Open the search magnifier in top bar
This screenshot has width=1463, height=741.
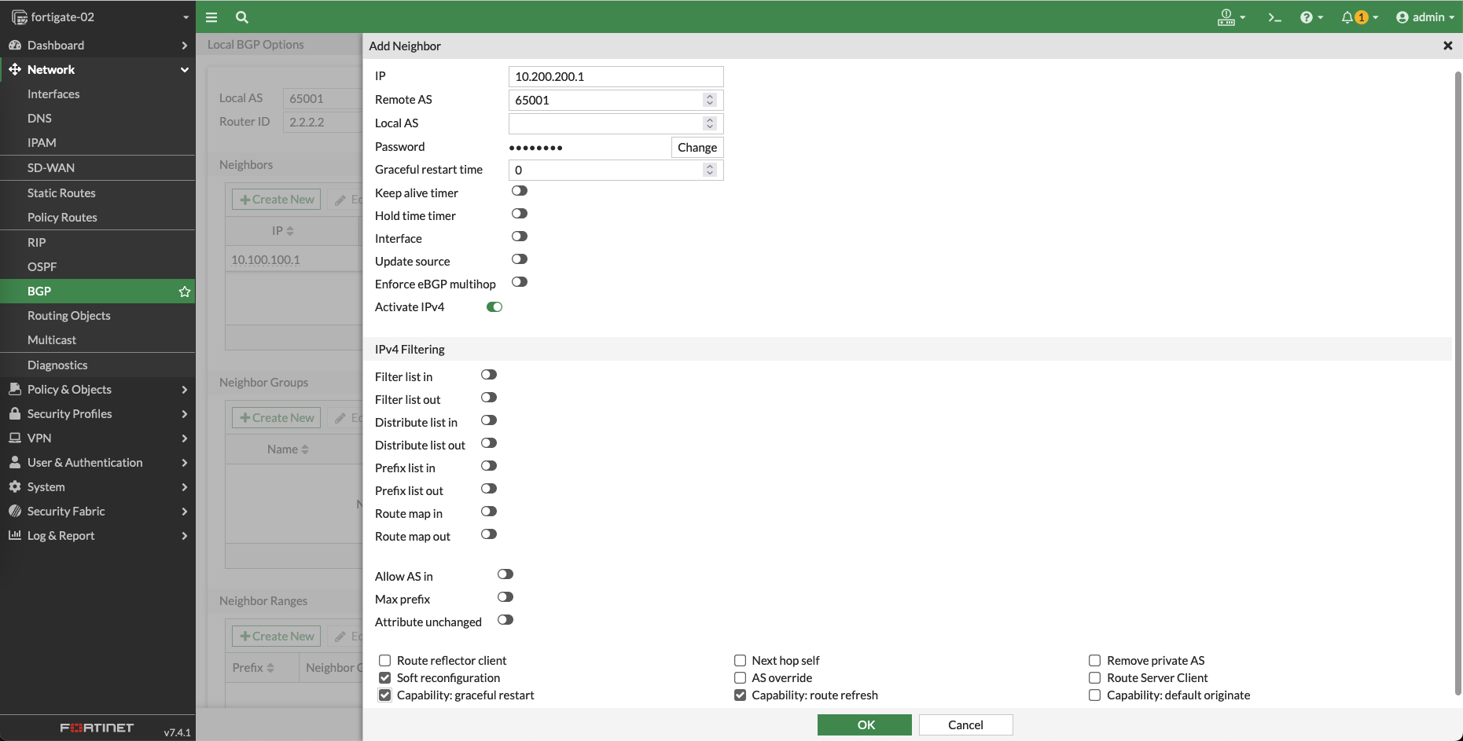click(x=242, y=17)
